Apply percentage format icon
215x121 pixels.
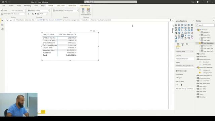point(33,14)
